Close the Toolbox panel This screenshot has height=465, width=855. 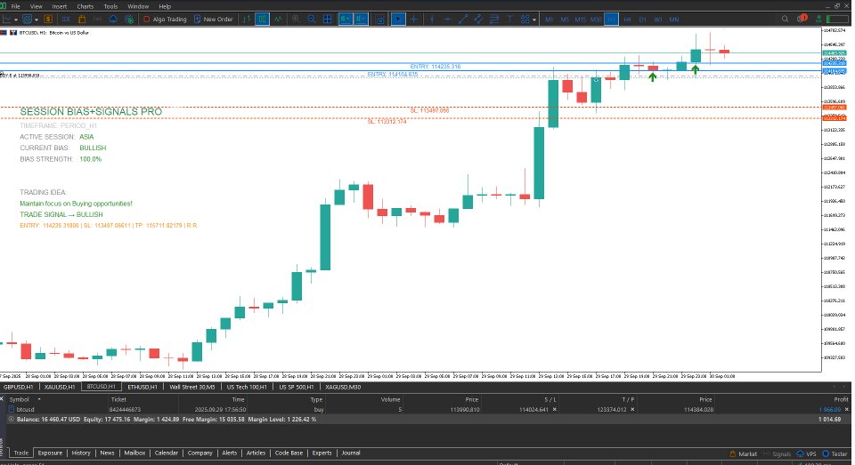click(3, 399)
